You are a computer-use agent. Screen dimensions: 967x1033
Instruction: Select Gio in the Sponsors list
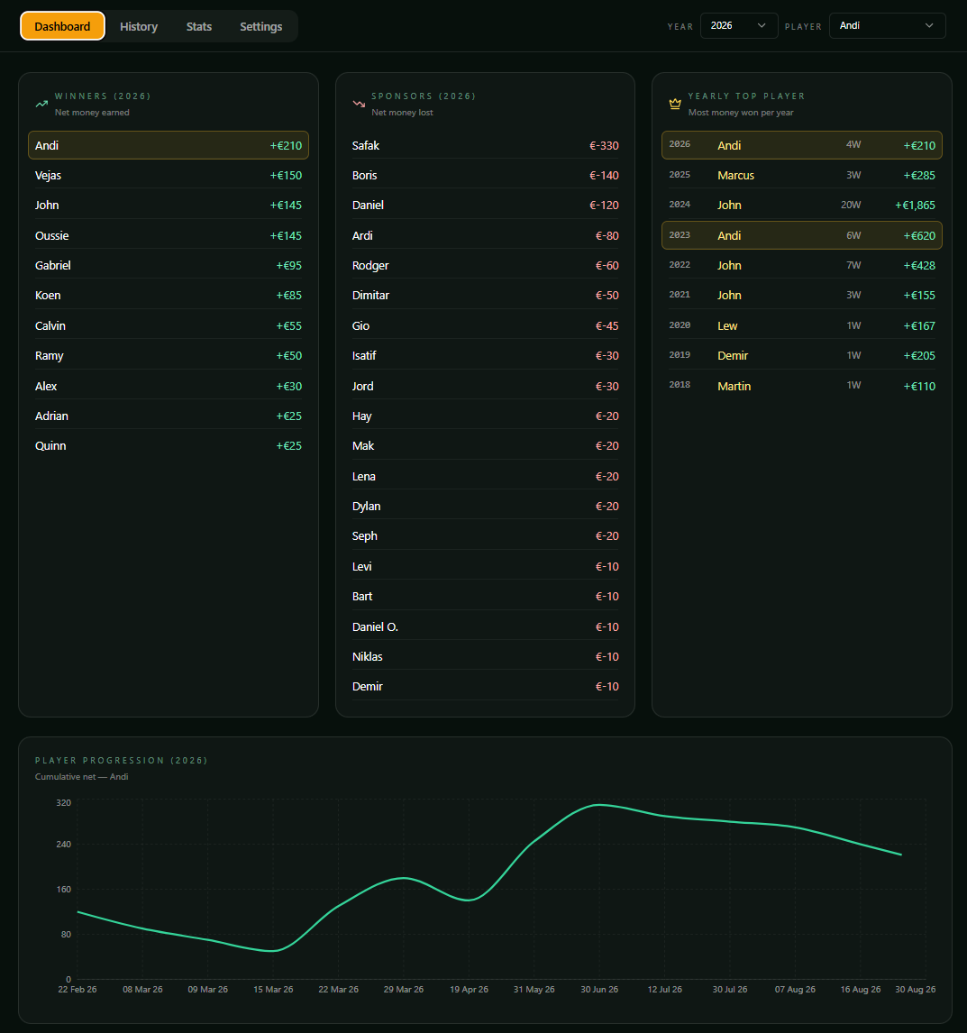click(486, 326)
